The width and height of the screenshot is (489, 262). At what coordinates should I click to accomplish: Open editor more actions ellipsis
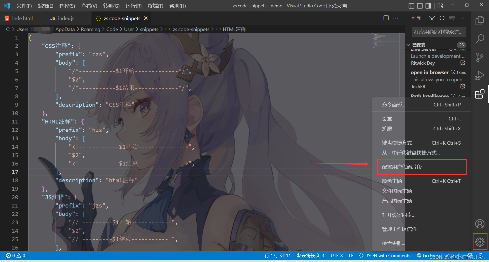click(396, 18)
